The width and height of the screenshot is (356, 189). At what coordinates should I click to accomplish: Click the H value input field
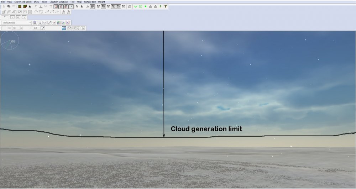click(37, 28)
